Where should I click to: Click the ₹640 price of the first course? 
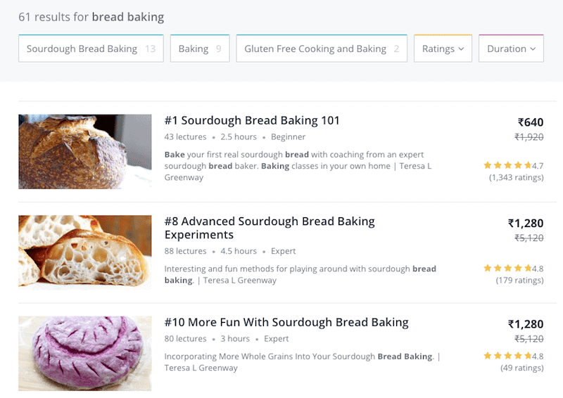click(x=531, y=122)
